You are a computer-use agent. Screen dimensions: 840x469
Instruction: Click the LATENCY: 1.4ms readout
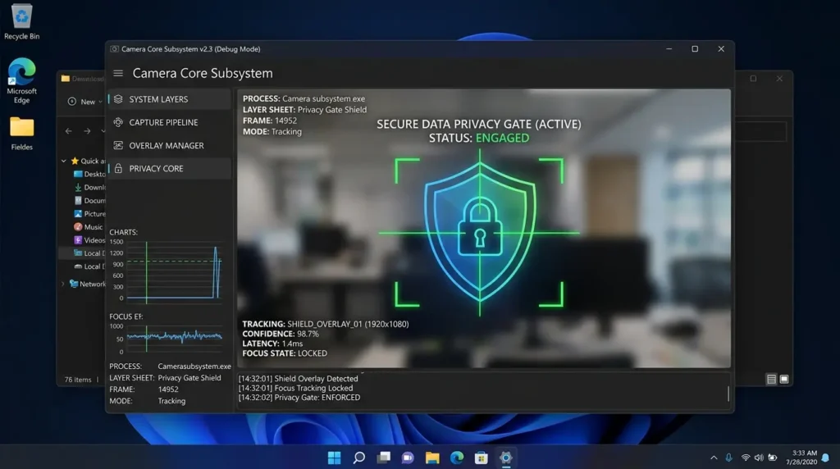coord(272,344)
